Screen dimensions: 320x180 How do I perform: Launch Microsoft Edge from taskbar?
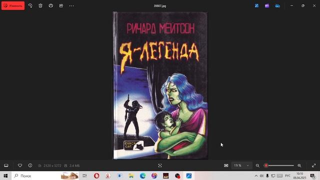click(142, 175)
